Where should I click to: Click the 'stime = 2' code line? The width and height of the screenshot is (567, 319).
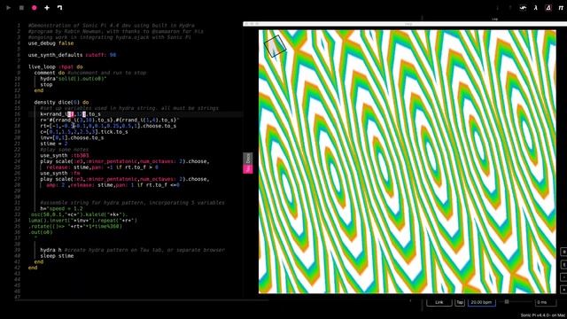[x=54, y=144]
